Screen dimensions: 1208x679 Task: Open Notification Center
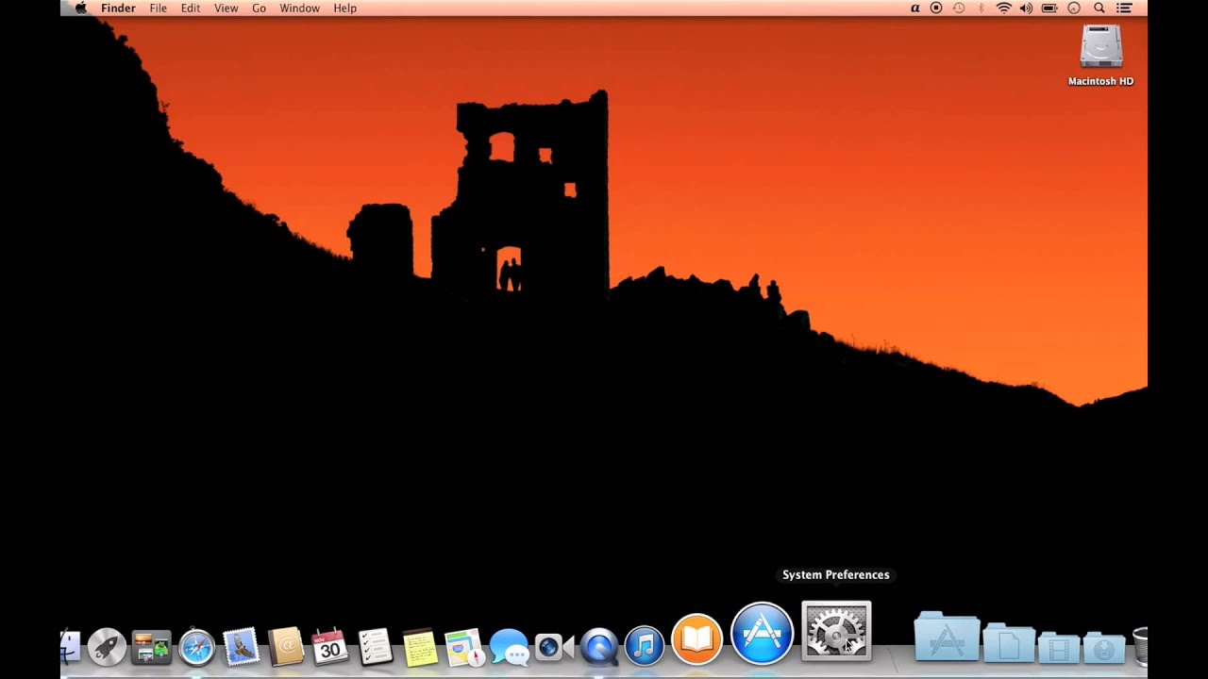pyautogui.click(x=1124, y=8)
